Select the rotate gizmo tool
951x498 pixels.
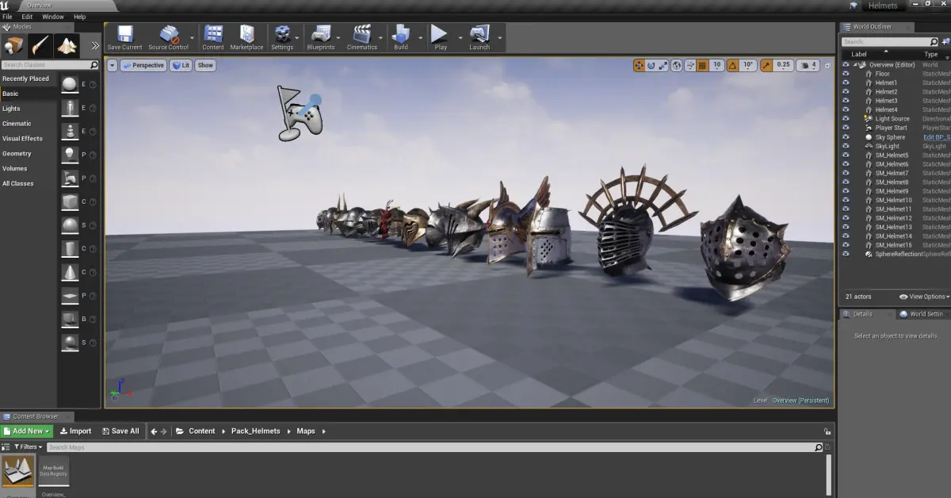pyautogui.click(x=651, y=65)
